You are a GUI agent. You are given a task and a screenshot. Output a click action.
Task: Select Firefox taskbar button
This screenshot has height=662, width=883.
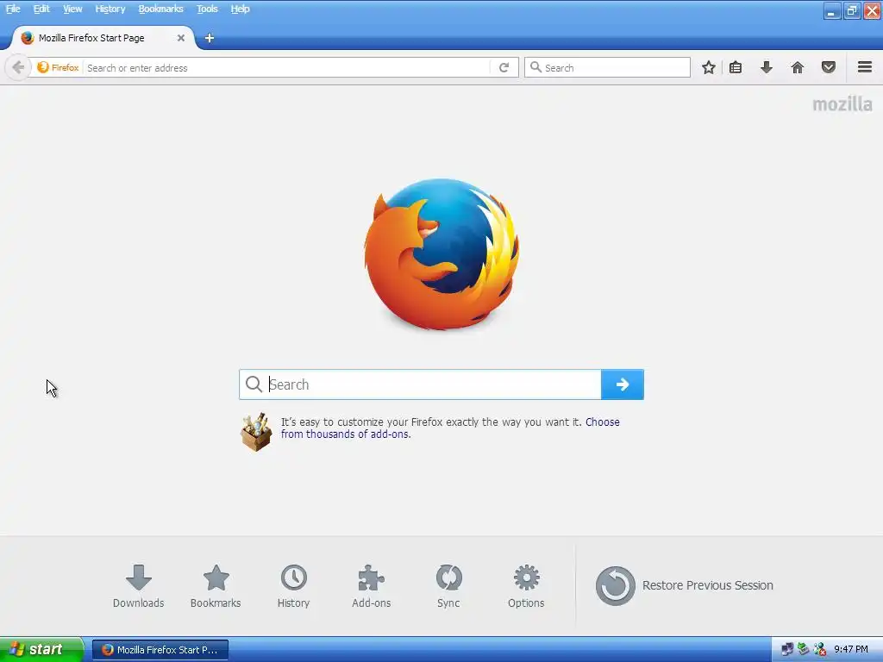point(160,650)
